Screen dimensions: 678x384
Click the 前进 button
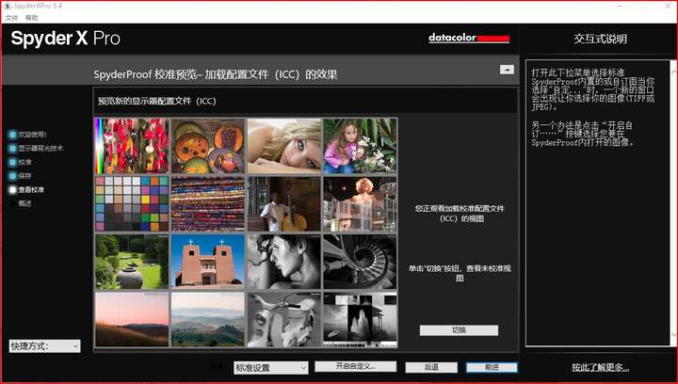[x=492, y=367]
